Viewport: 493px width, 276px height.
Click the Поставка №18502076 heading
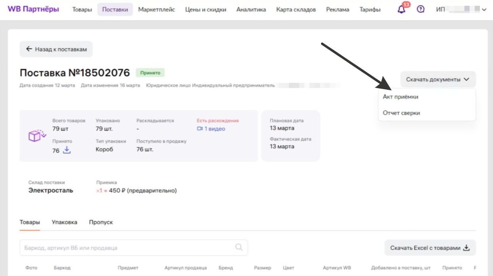(x=75, y=73)
